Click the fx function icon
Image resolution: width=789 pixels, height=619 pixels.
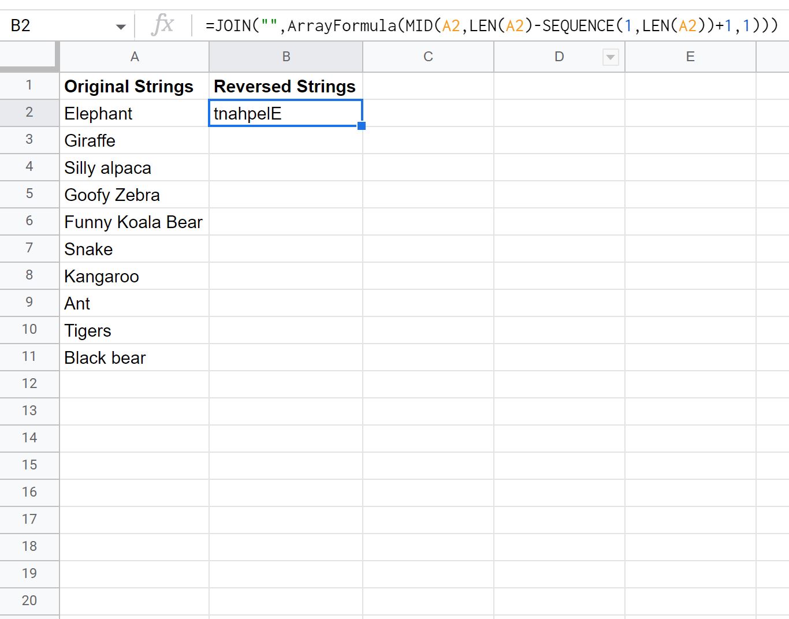(162, 25)
